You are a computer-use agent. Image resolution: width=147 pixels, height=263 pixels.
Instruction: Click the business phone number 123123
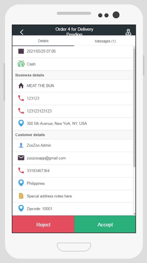[33, 98]
